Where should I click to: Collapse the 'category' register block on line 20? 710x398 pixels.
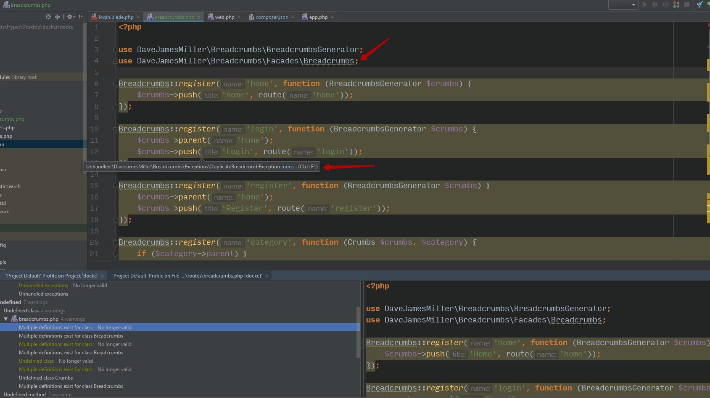116,243
